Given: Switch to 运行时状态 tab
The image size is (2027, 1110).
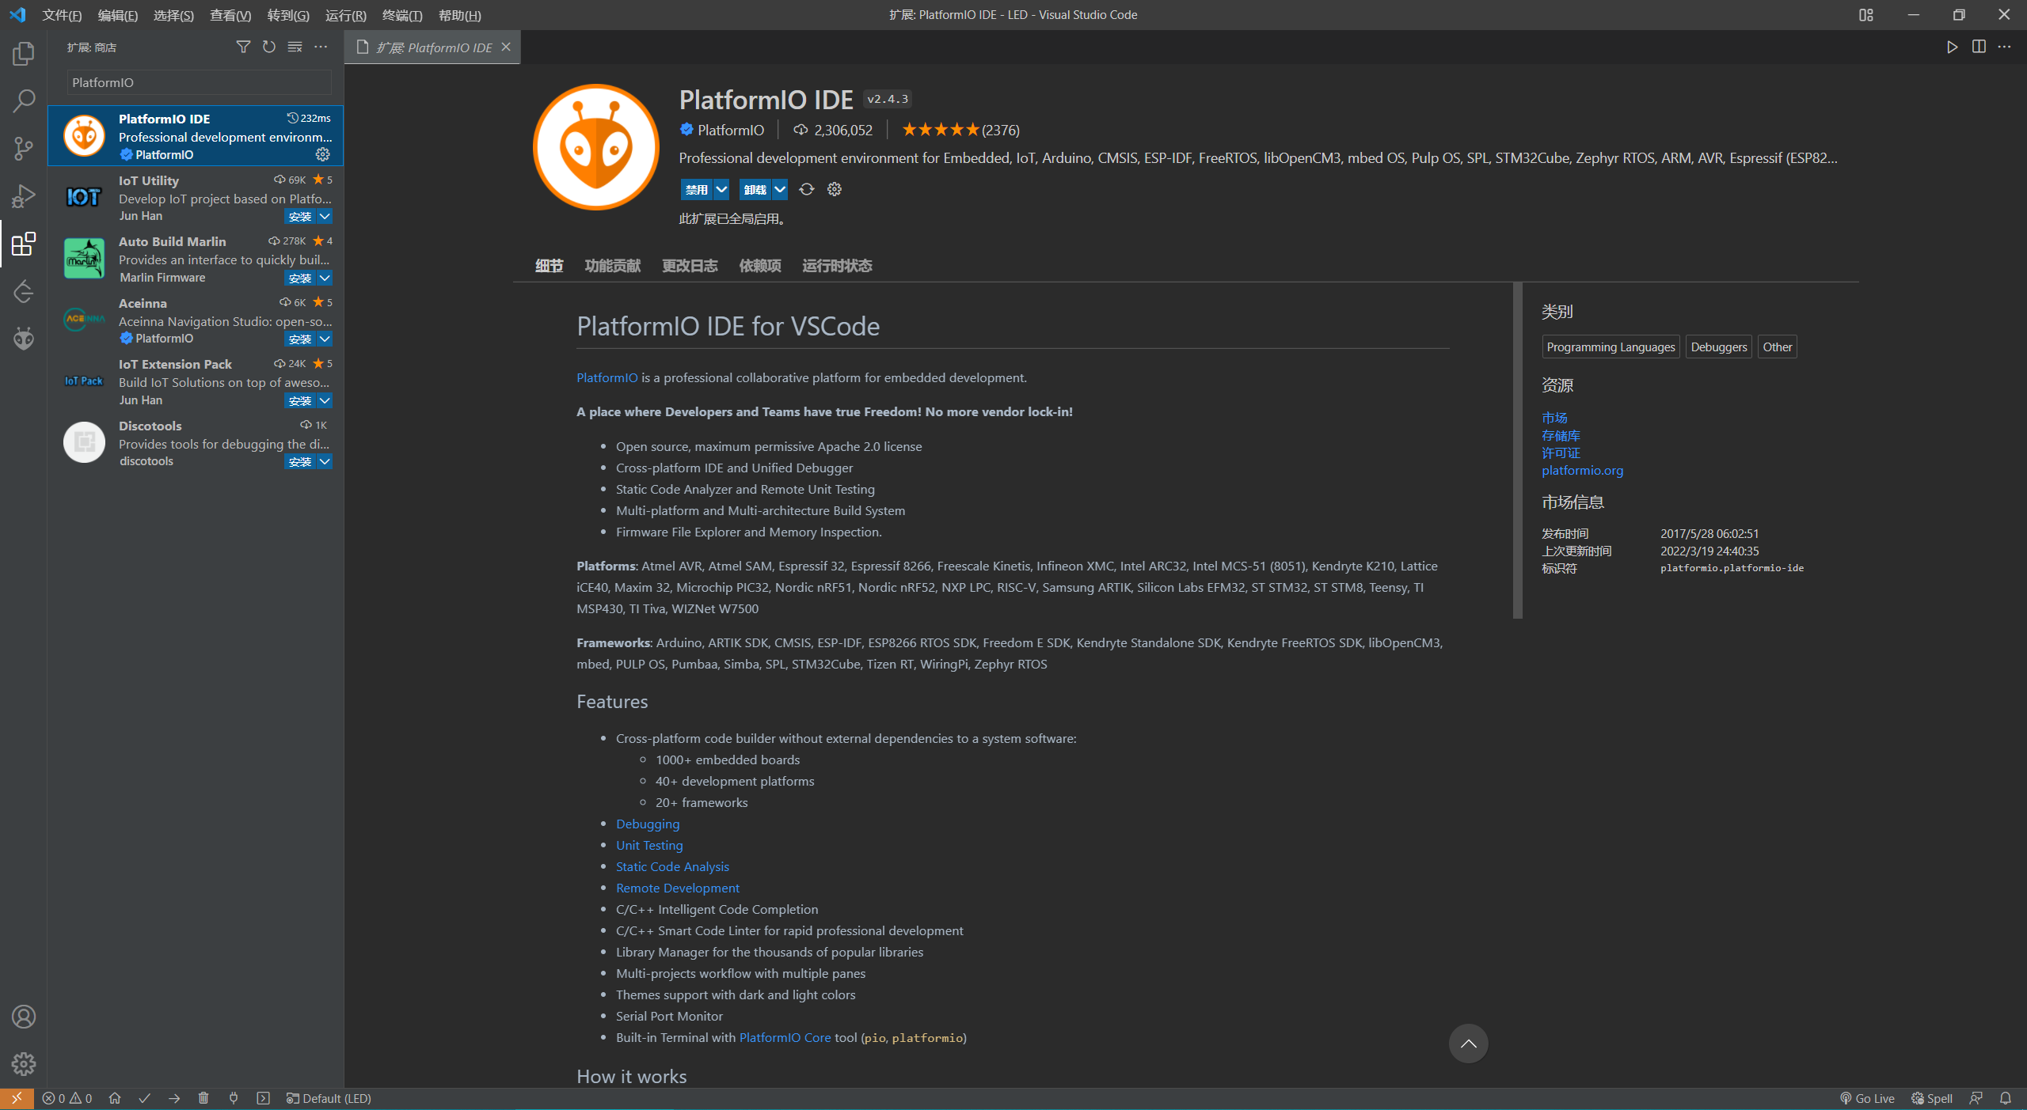Looking at the screenshot, I should [x=837, y=266].
